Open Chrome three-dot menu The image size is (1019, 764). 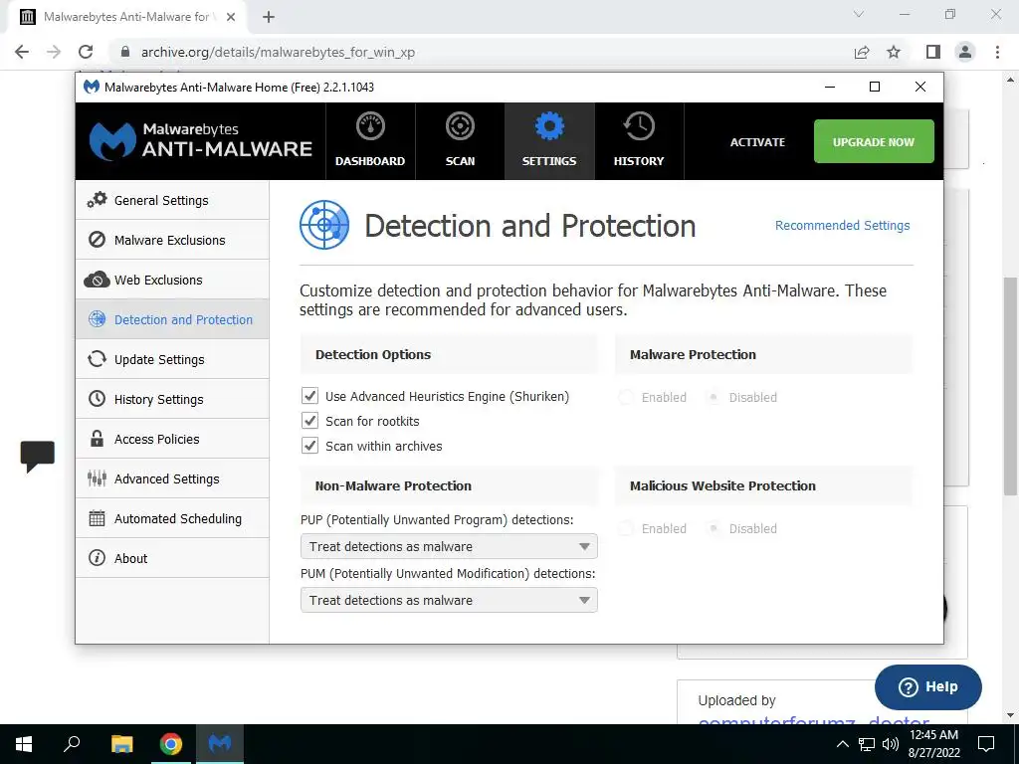pos(997,52)
